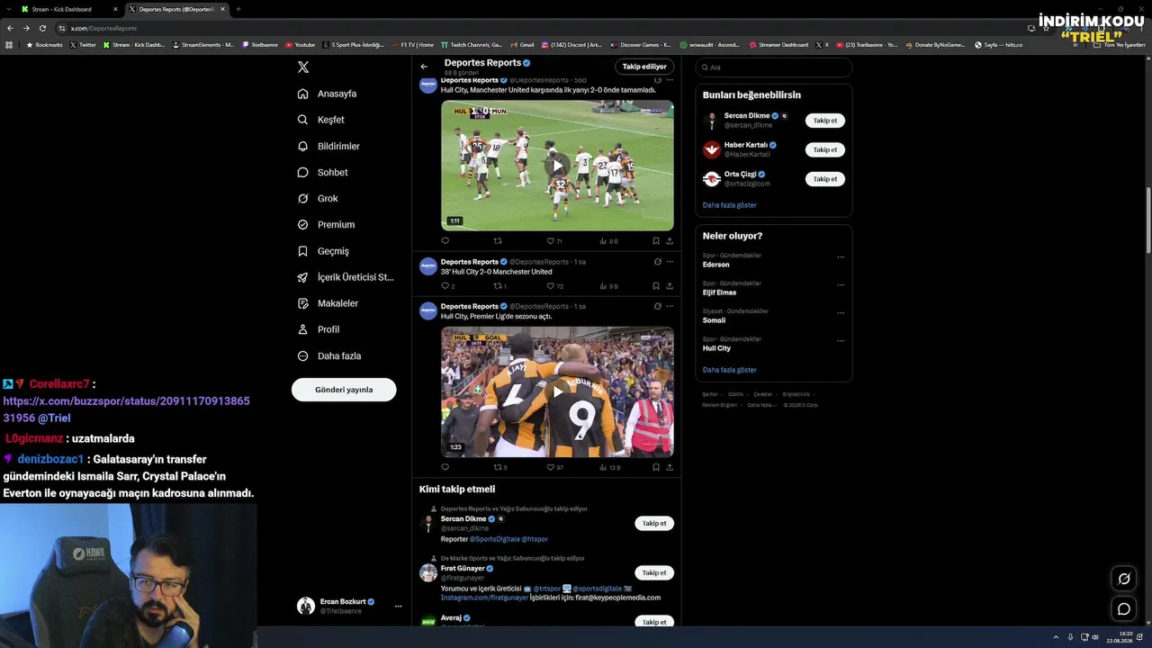
Task: Ask Grok about '38' Hull City 2-0' post
Action: click(x=658, y=262)
